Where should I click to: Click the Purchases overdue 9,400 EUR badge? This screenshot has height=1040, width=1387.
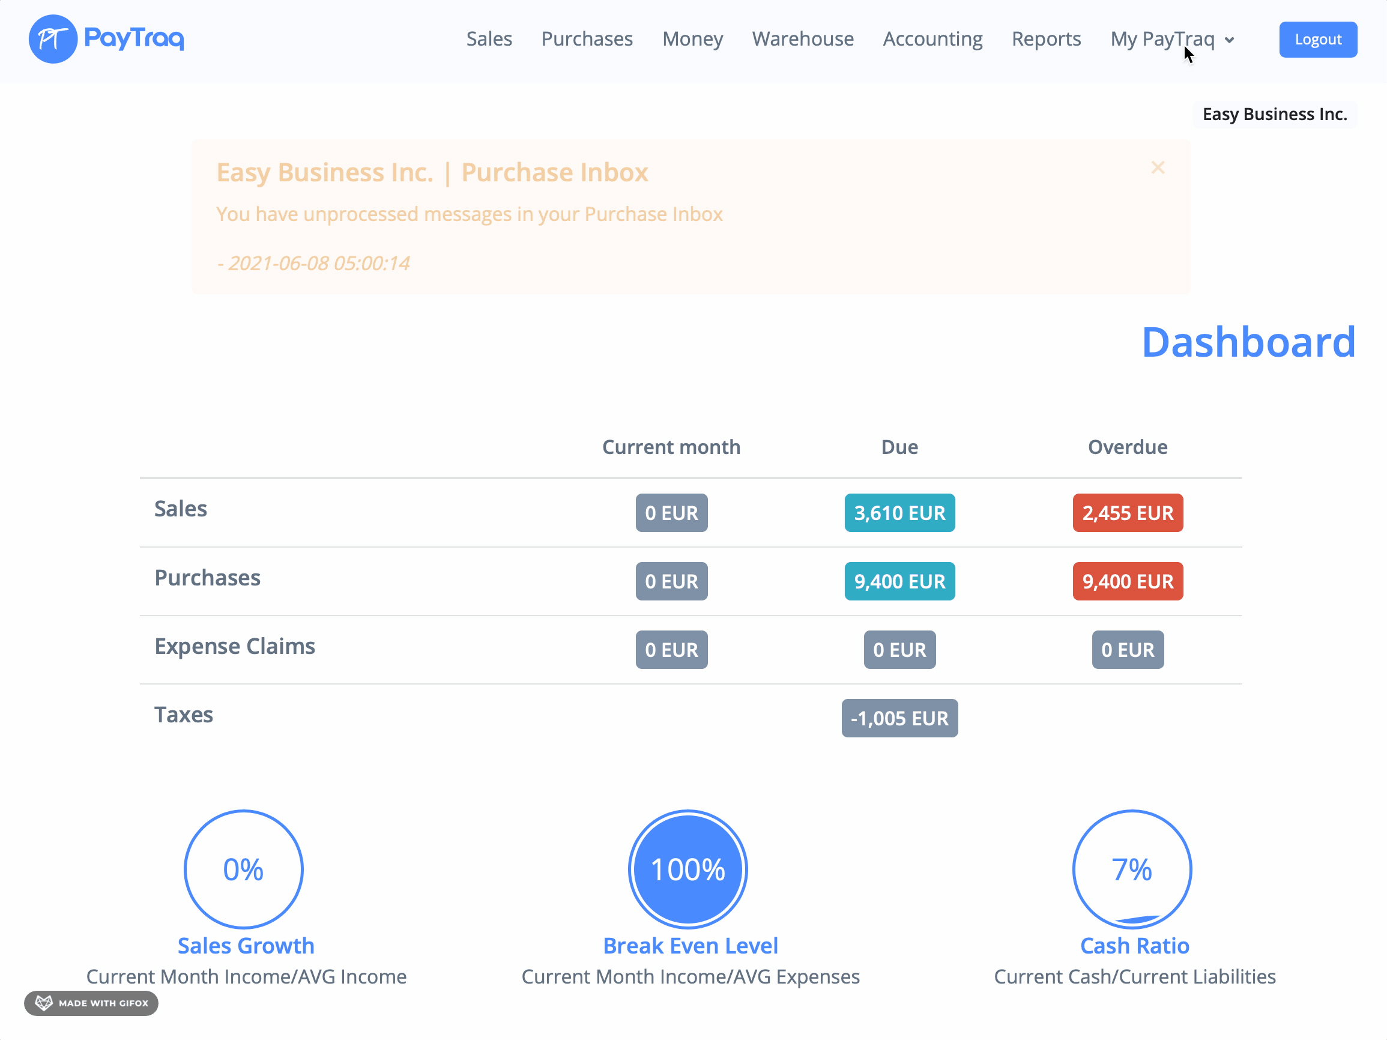point(1128,581)
